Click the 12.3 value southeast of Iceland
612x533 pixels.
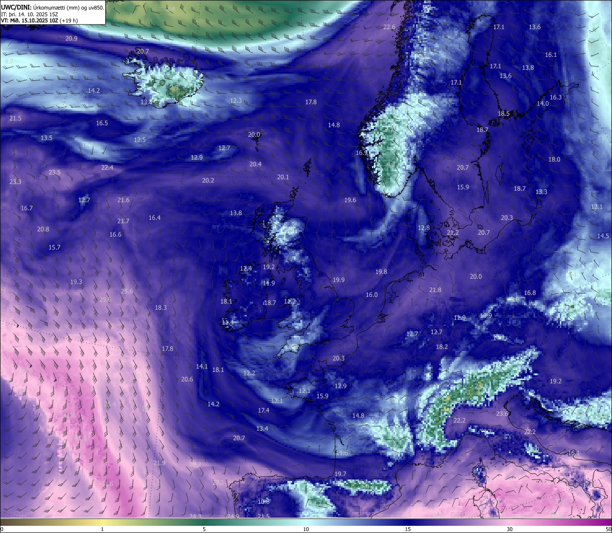236,101
